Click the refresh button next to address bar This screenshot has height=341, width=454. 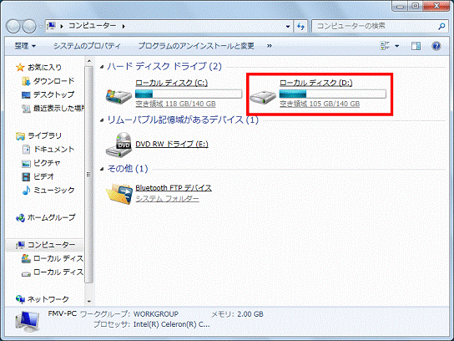click(x=300, y=27)
